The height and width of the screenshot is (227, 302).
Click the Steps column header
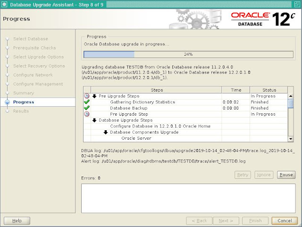pyautogui.click(x=156, y=90)
